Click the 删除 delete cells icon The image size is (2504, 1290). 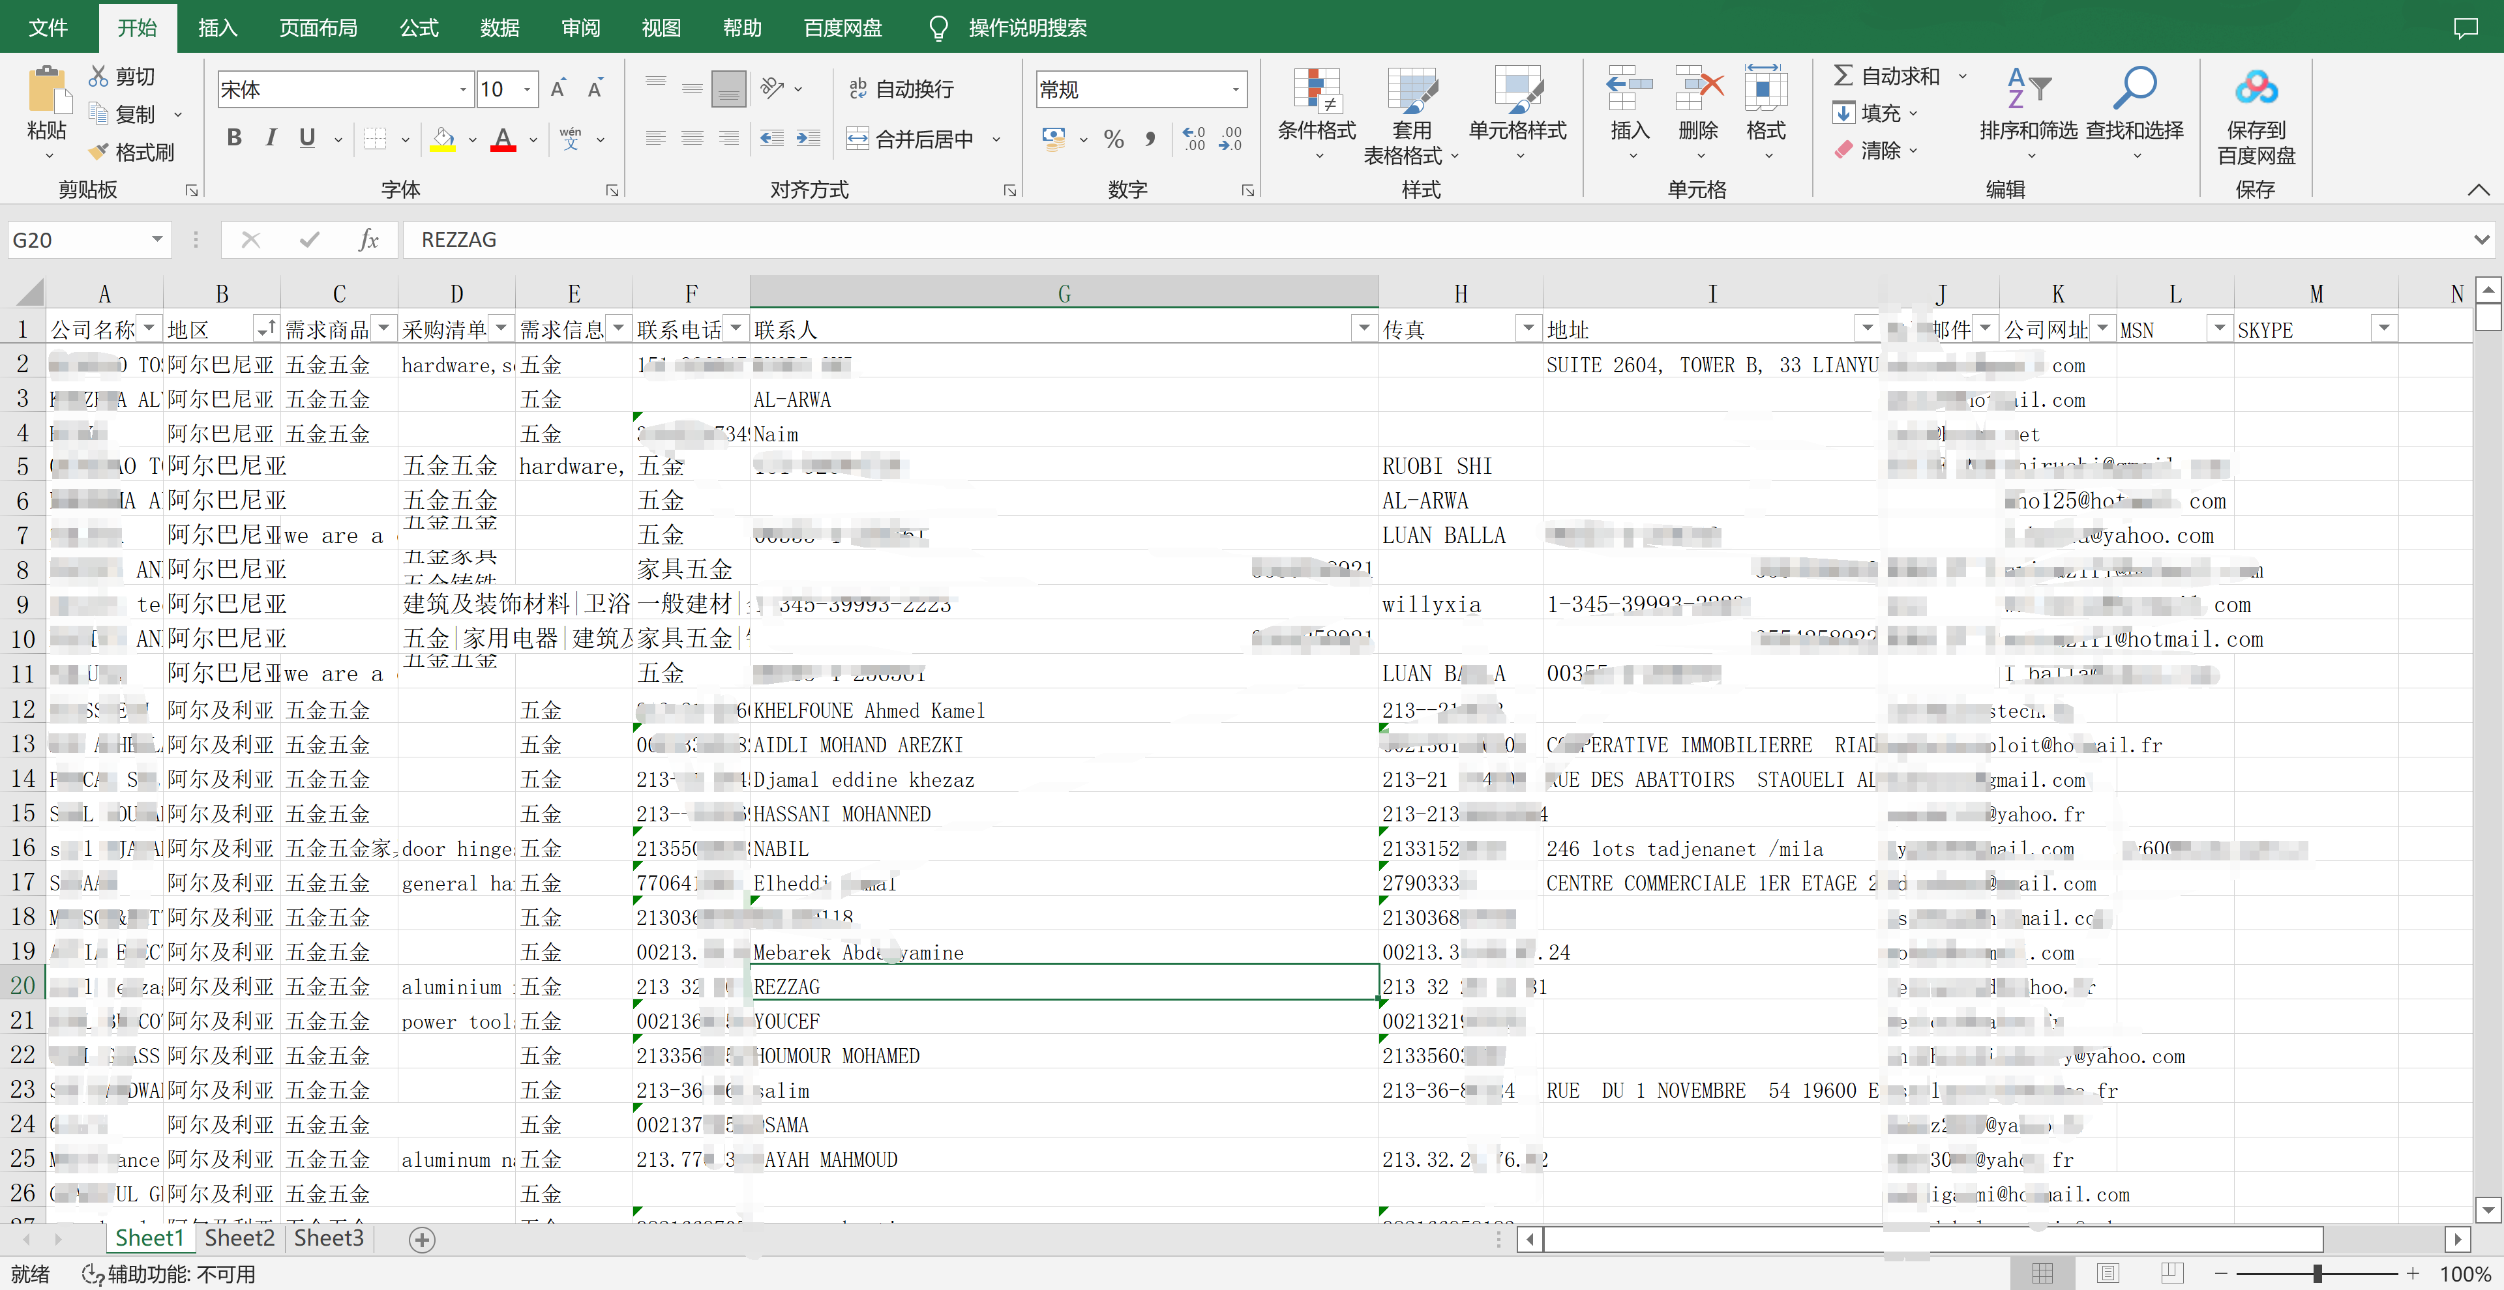coord(1698,89)
